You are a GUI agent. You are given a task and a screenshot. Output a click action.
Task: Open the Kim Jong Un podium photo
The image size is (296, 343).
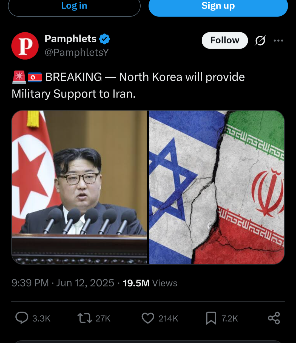pos(79,187)
